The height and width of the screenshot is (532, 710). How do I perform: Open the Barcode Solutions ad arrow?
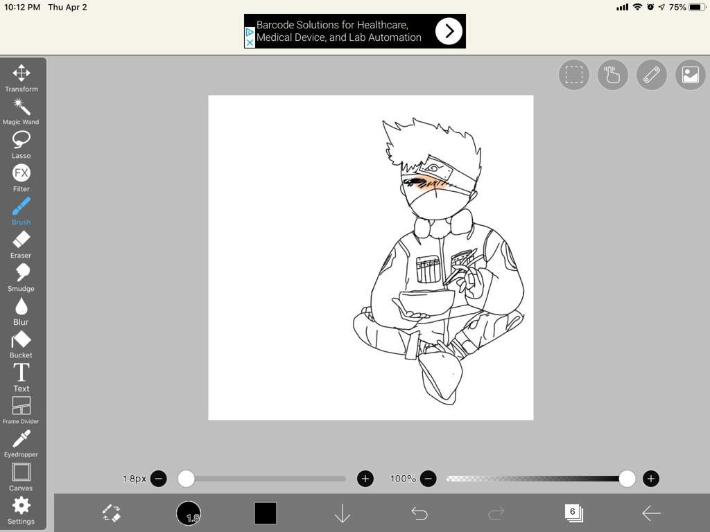[x=449, y=31]
